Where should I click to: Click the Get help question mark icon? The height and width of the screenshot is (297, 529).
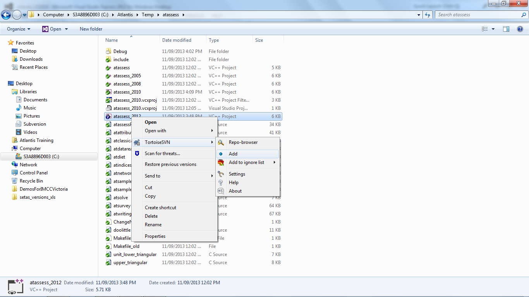tap(520, 29)
